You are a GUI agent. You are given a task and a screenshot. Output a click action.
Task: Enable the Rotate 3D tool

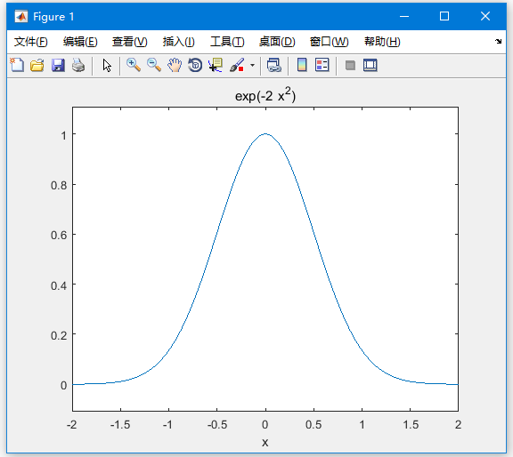[x=195, y=65]
